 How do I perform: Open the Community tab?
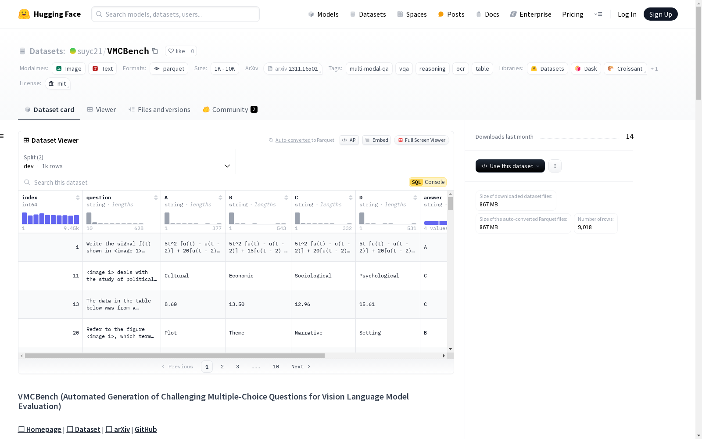click(230, 110)
